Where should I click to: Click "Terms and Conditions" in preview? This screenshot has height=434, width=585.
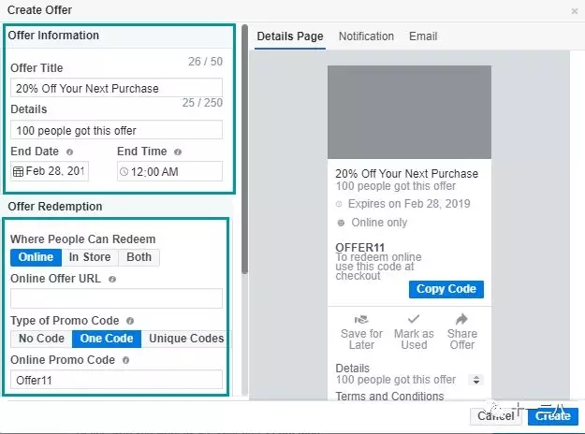tap(389, 396)
